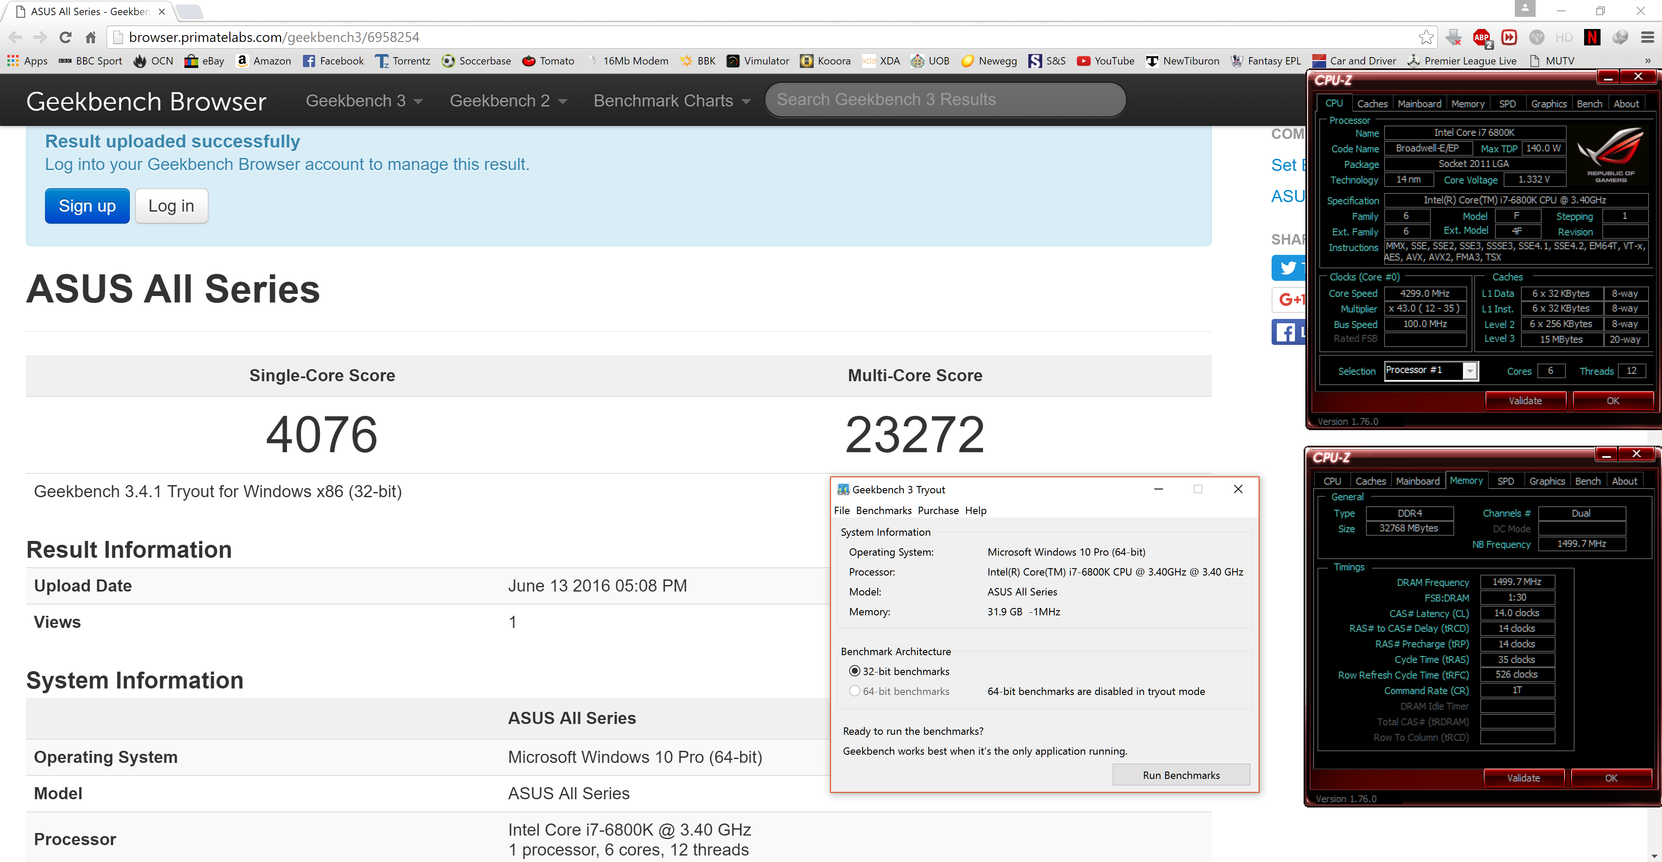This screenshot has width=1662, height=862.
Task: Open the browser home page icon
Action: coord(91,37)
